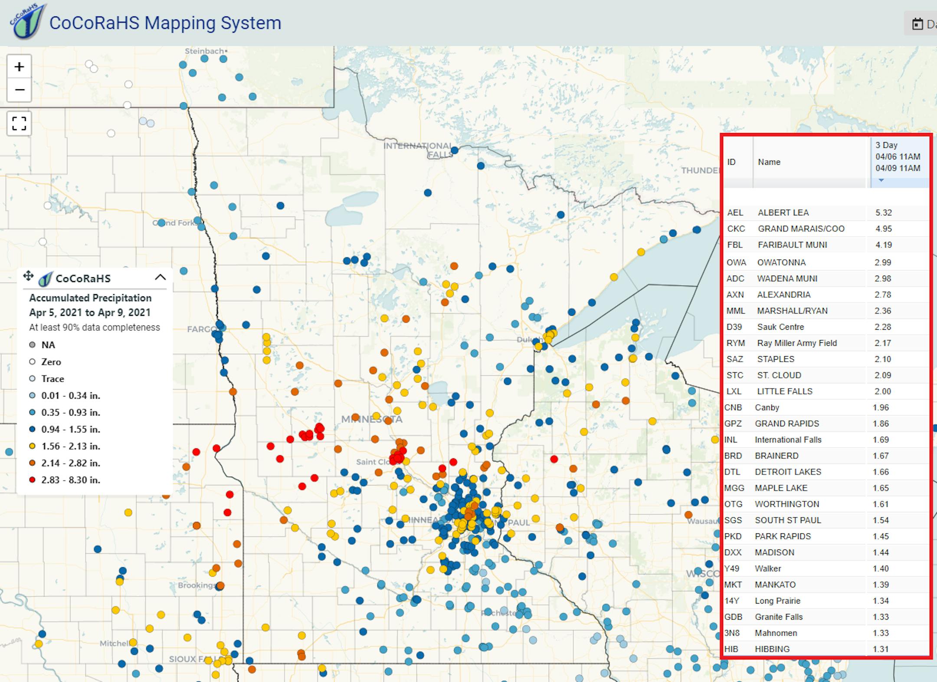Enter fullscreen map view
This screenshot has height=682, width=937.
(x=19, y=123)
